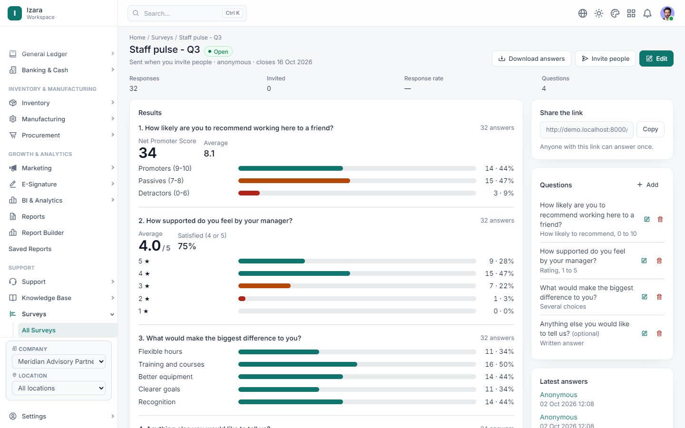Delete the 'What would make the biggest difference' question

pos(659,297)
